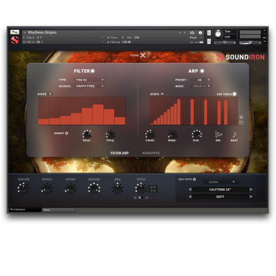Save the arp table with the disk icon
This screenshot has height=276, width=276.
point(241,117)
